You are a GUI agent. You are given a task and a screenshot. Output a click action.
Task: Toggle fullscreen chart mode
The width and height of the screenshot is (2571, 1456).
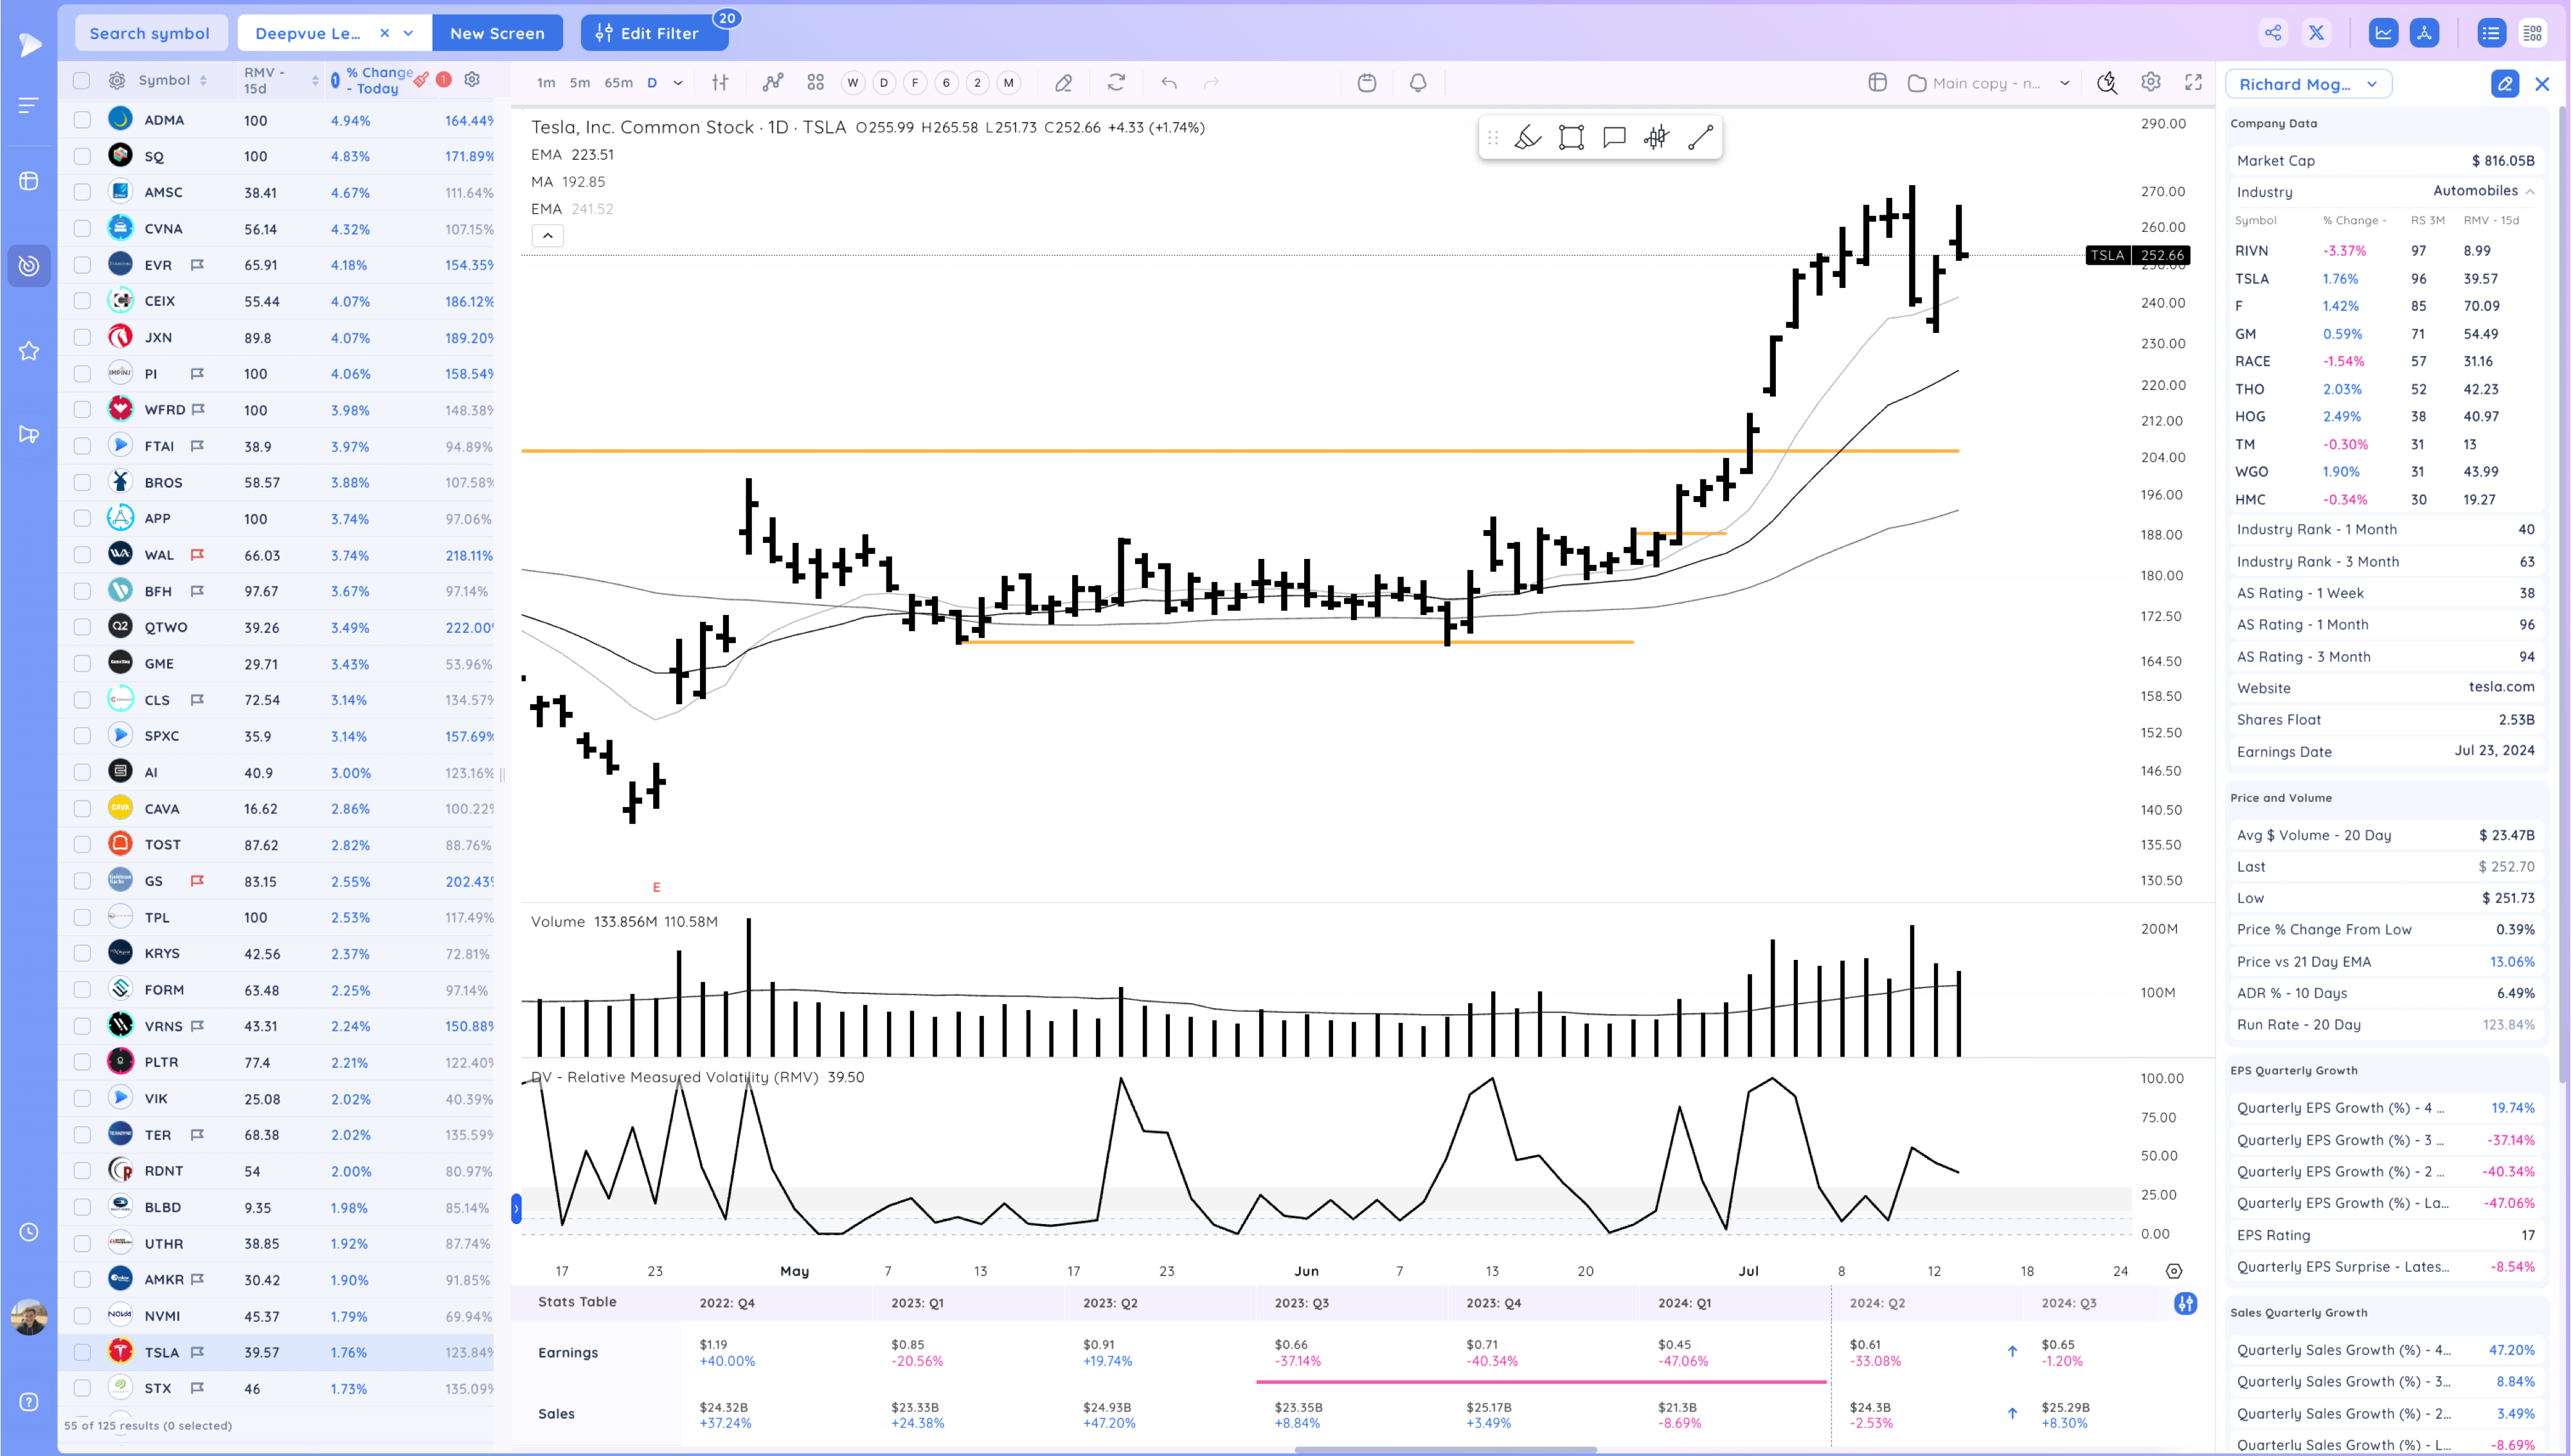[2193, 83]
